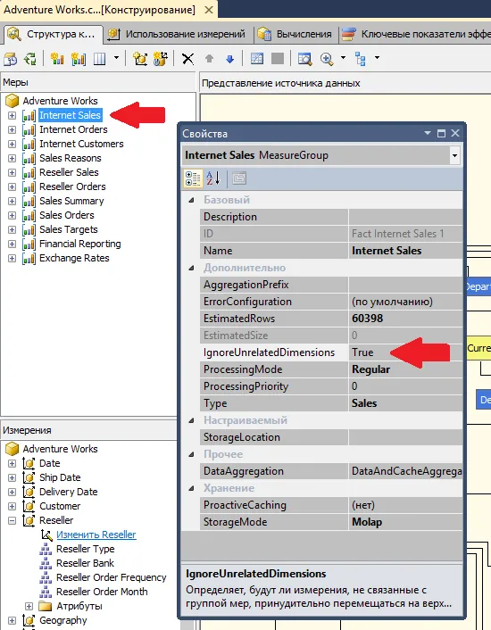This screenshot has width=491, height=630.
Task: Click the Reconnect refresh toolbar icon
Action: (x=30, y=59)
